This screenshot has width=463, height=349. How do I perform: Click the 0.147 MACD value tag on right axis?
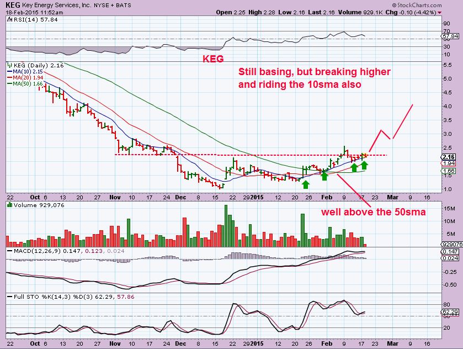[x=451, y=251]
